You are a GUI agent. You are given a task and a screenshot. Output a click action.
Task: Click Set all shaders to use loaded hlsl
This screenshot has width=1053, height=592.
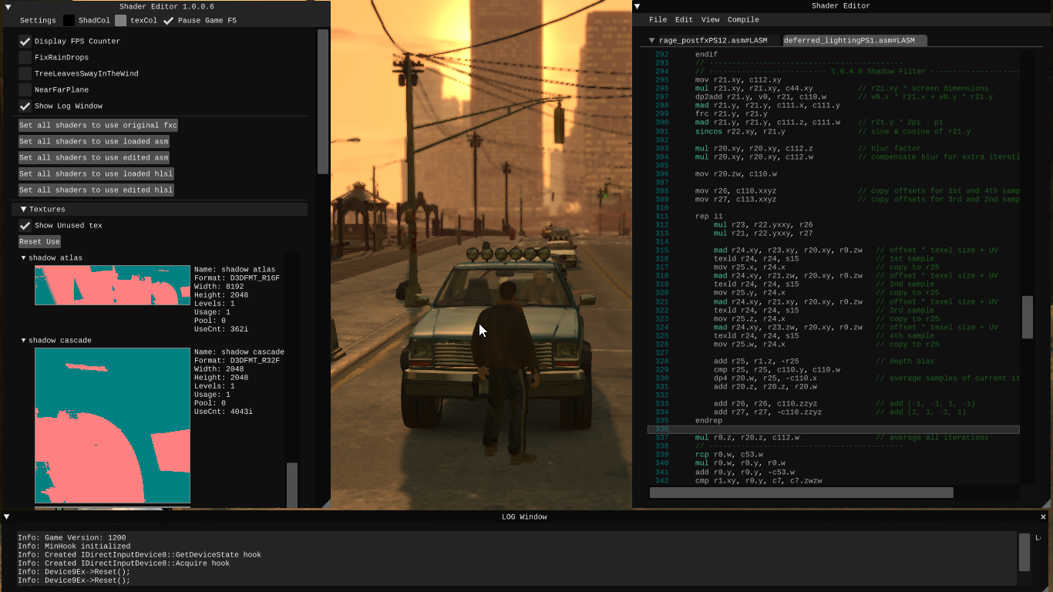(x=96, y=173)
